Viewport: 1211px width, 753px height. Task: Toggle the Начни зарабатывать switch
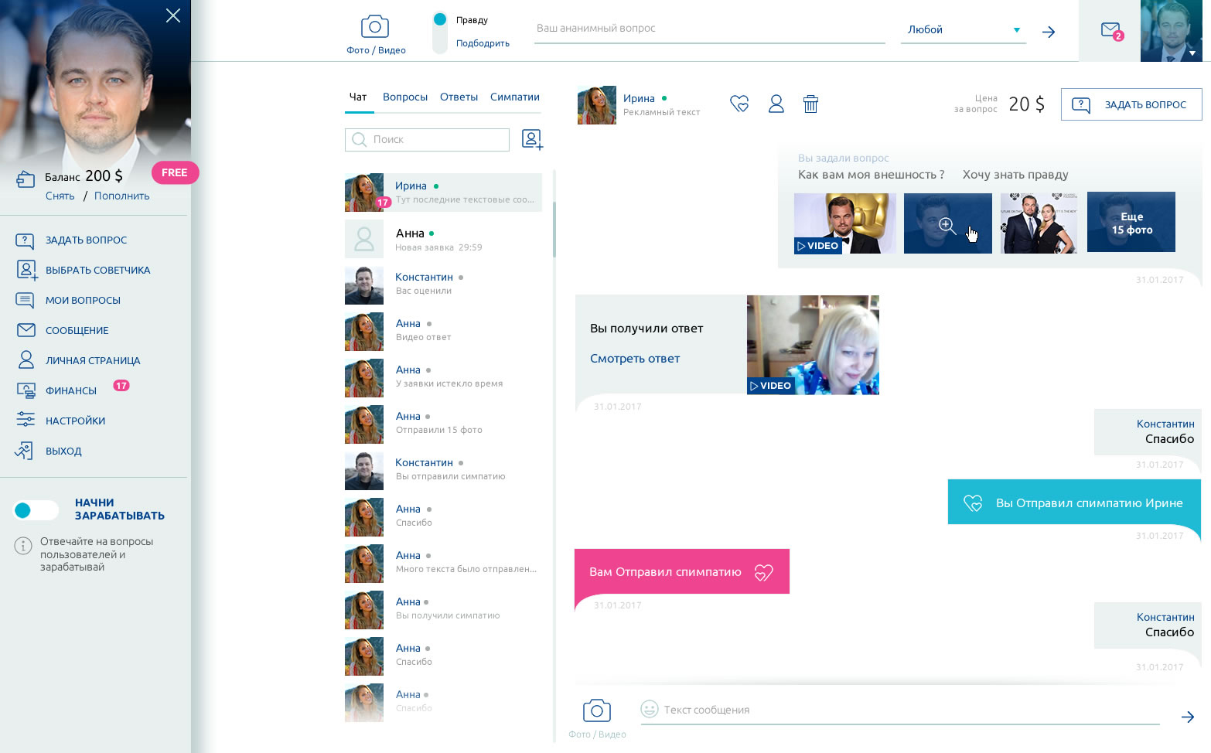click(36, 509)
